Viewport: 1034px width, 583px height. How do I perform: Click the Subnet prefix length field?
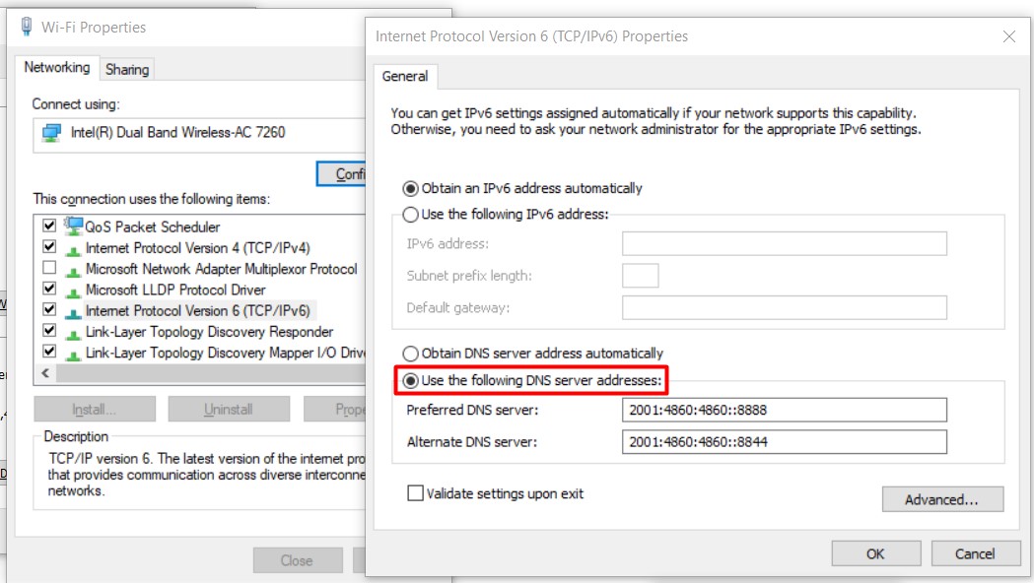pos(641,276)
